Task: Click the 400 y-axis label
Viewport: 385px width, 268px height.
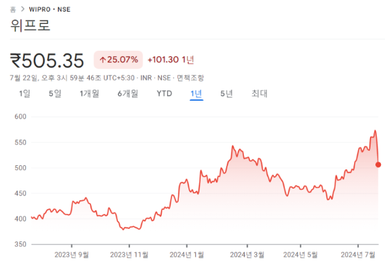Action: coord(21,219)
